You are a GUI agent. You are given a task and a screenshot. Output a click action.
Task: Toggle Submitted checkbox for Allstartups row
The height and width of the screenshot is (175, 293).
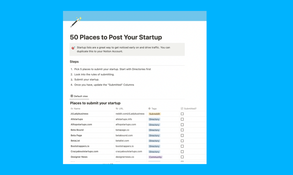pyautogui.click(x=182, y=119)
